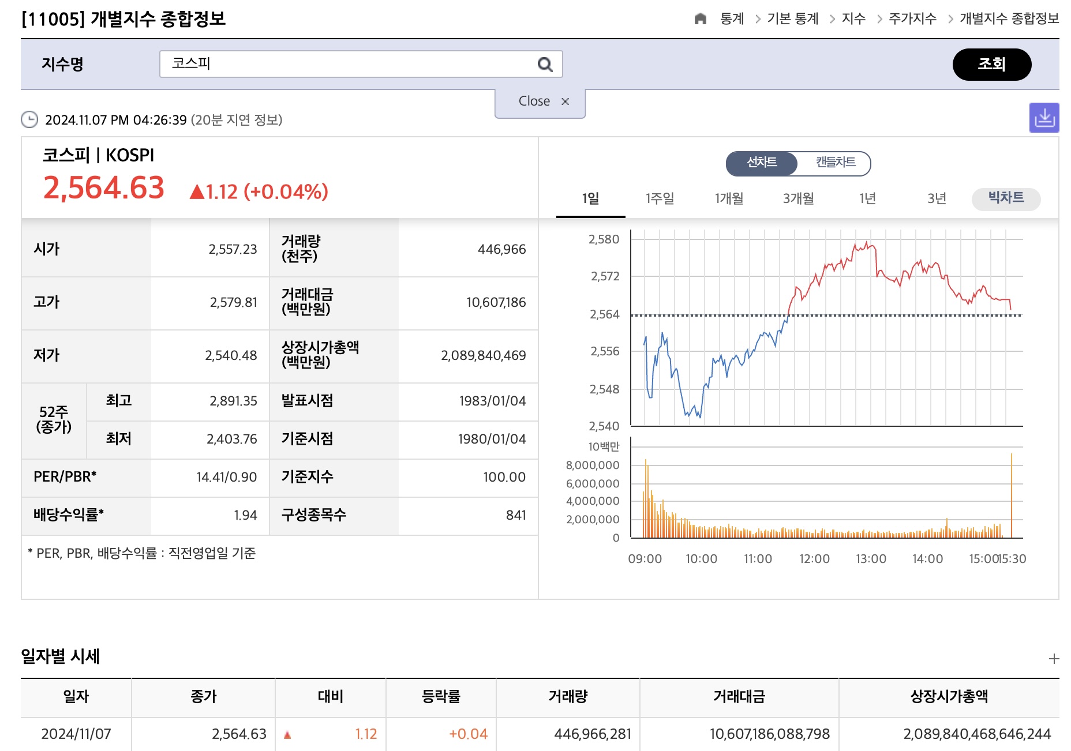Click the search magnifier icon in 지수명 field

[545, 64]
